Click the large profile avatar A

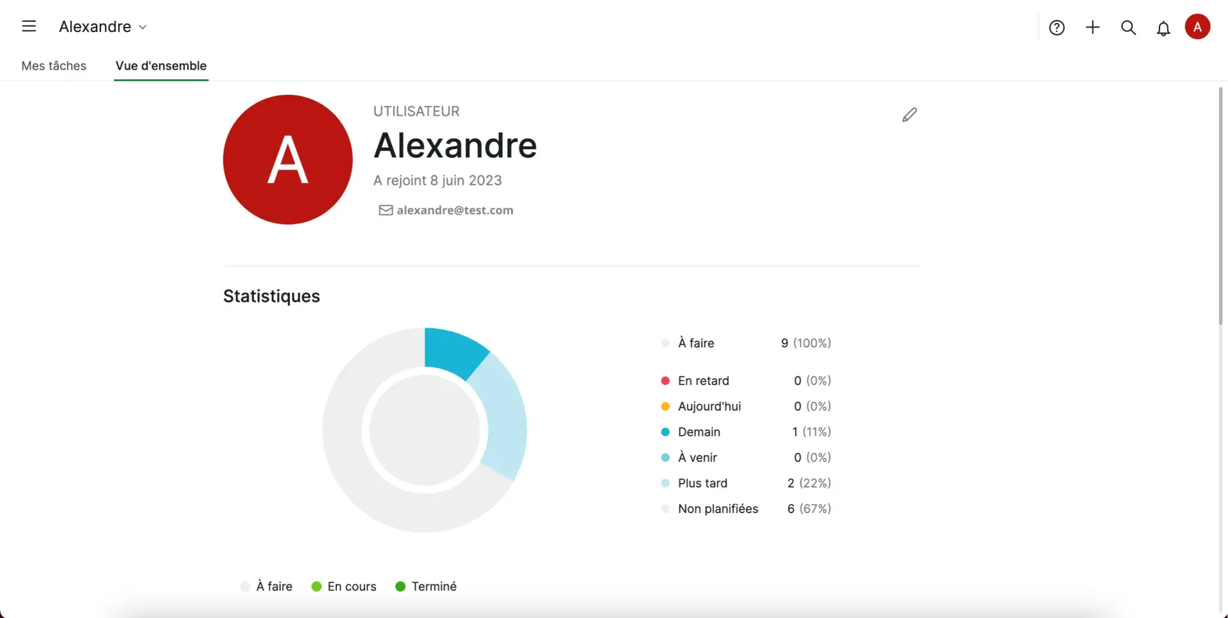coord(288,159)
